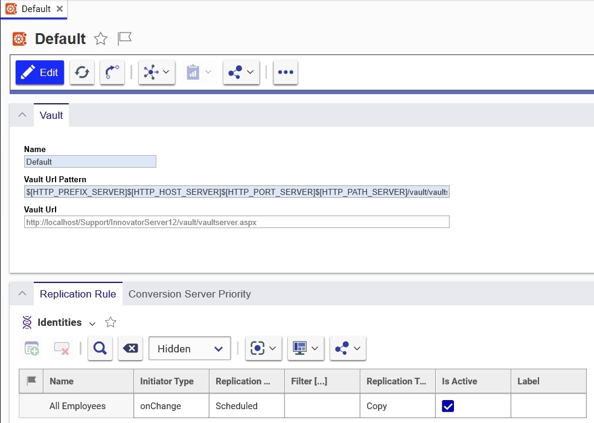Refresh the Default vault item

(x=82, y=72)
